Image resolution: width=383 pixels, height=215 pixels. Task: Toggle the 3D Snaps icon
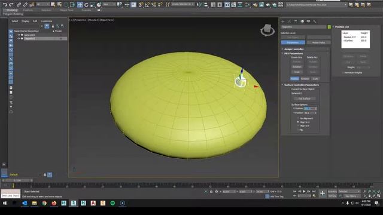141,4
